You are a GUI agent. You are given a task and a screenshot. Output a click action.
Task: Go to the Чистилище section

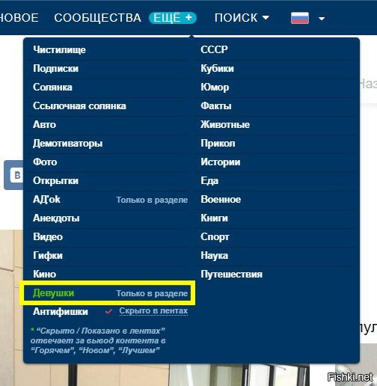pos(59,49)
